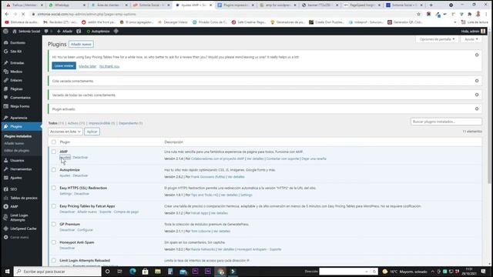The width and height of the screenshot is (493, 277).
Task: Click the Apariencia brush icon in sidebar
Action: tap(6, 118)
